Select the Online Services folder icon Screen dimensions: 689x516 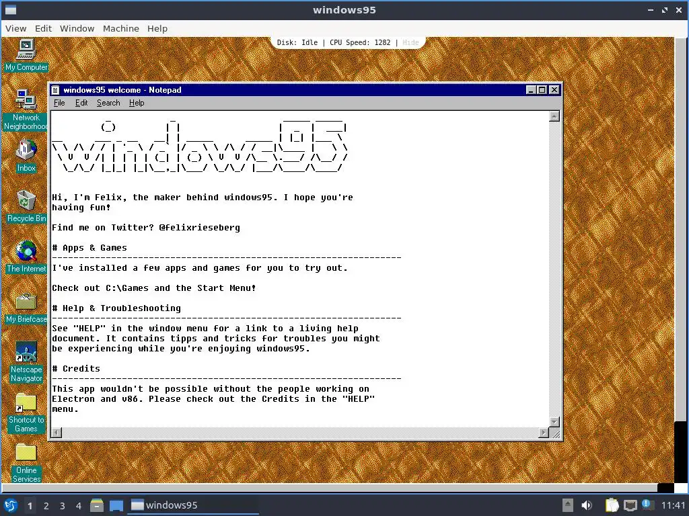tap(26, 463)
